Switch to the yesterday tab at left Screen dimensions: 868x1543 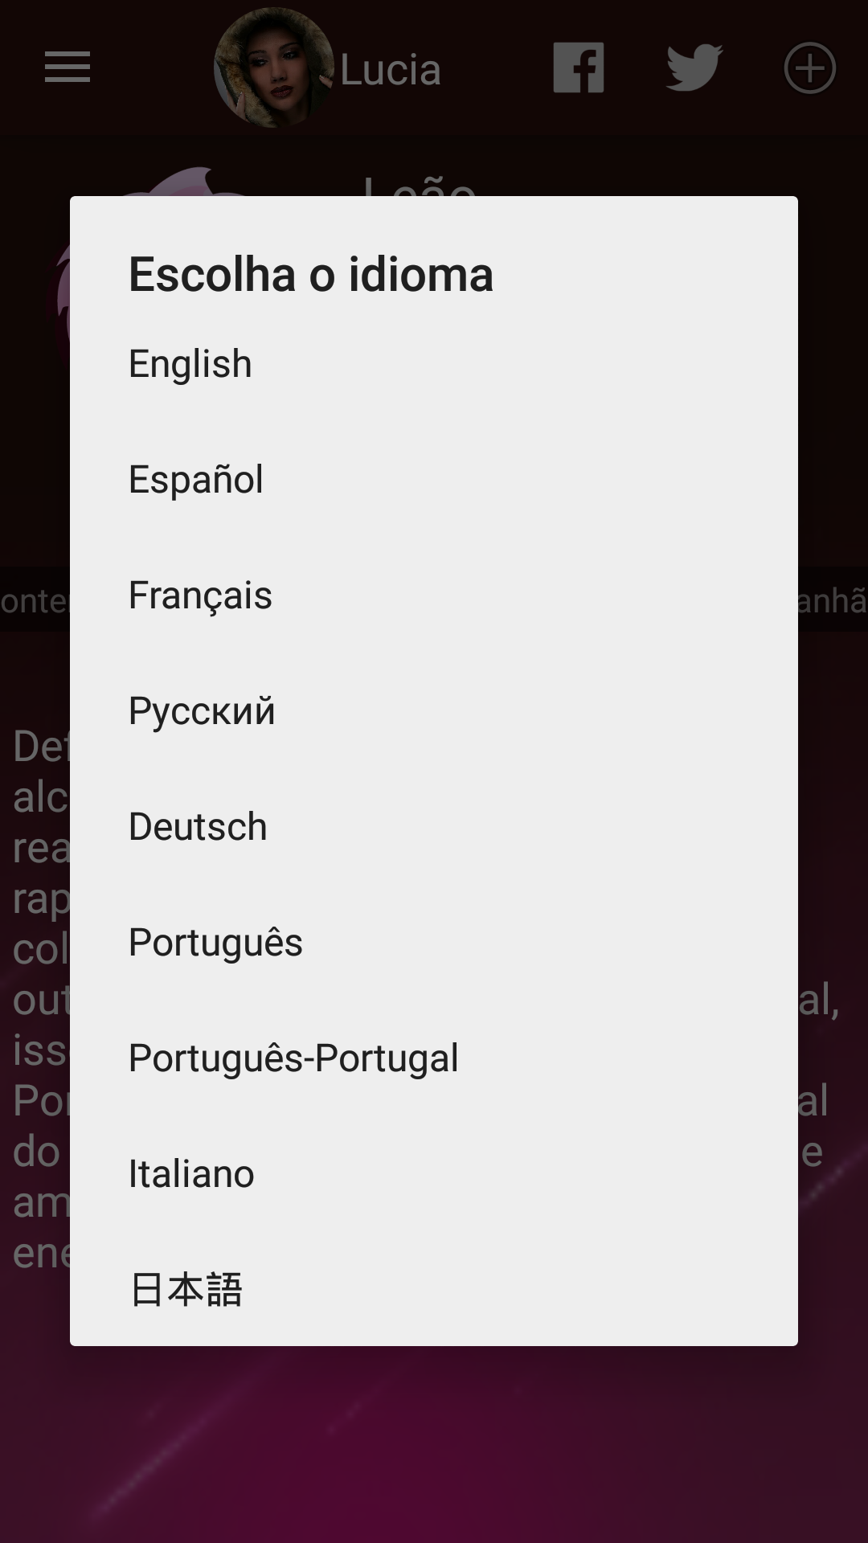[34, 600]
